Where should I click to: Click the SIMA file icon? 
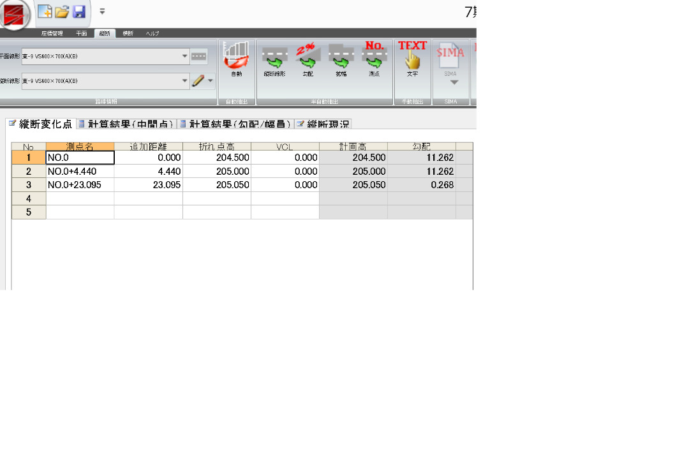(x=450, y=56)
